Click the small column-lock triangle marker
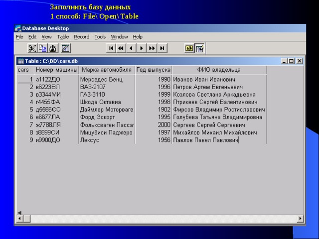 (x=19, y=213)
